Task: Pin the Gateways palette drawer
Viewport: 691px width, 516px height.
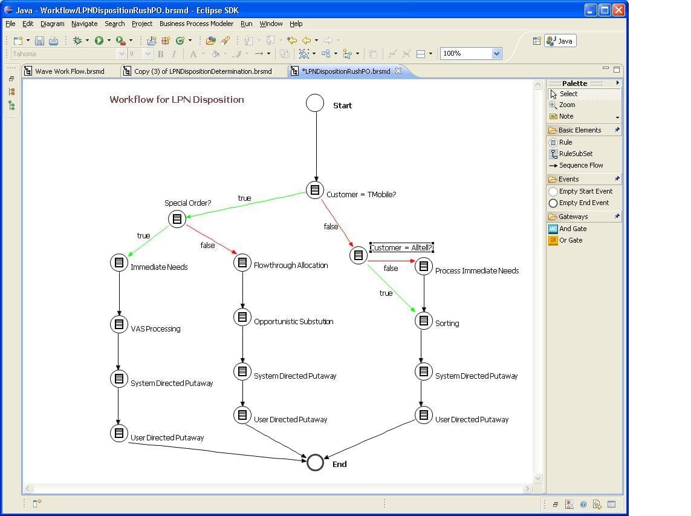Action: pyautogui.click(x=617, y=216)
